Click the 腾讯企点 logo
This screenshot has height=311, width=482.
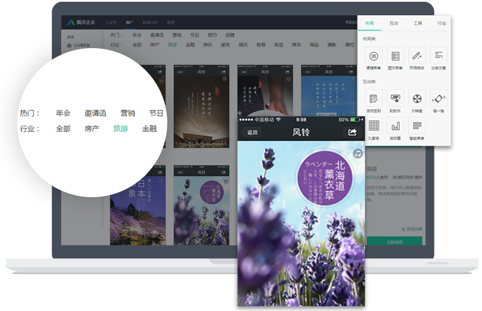tap(81, 22)
